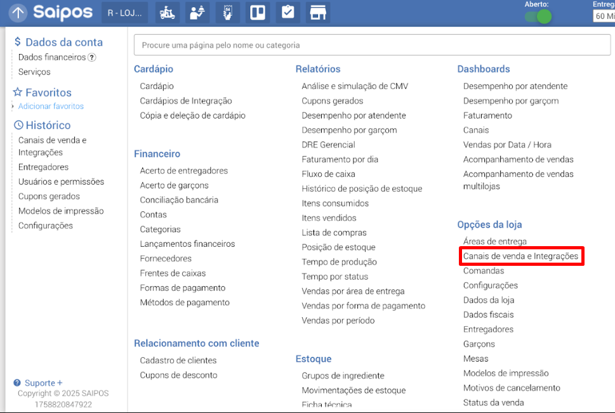Open the R - LOJ store selector
Image resolution: width=615 pixels, height=413 pixels.
click(124, 13)
